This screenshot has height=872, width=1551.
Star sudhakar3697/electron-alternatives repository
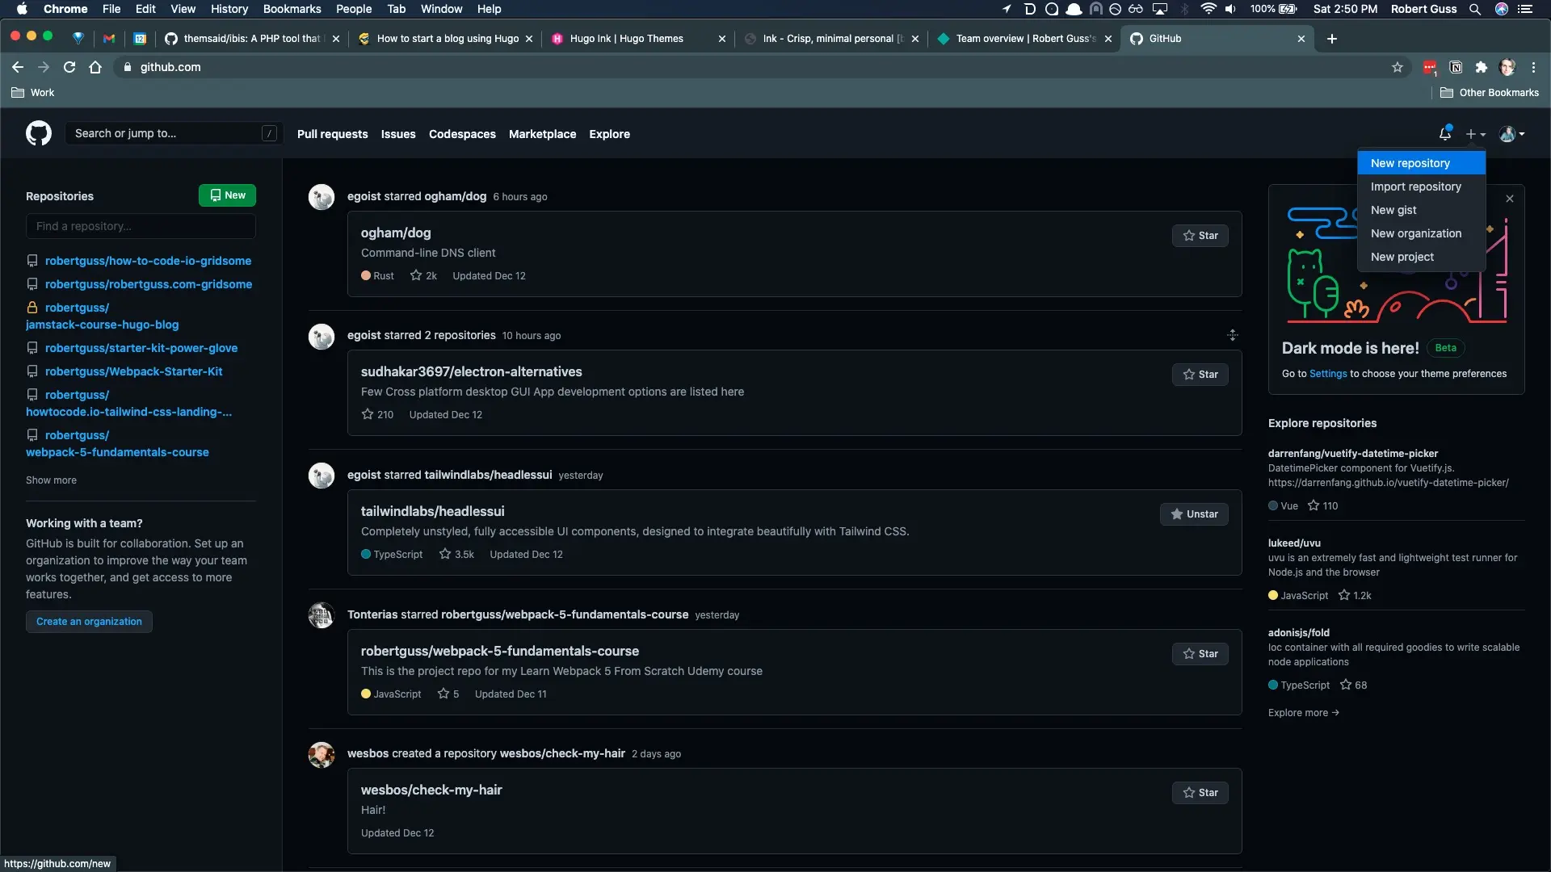pyautogui.click(x=1200, y=375)
